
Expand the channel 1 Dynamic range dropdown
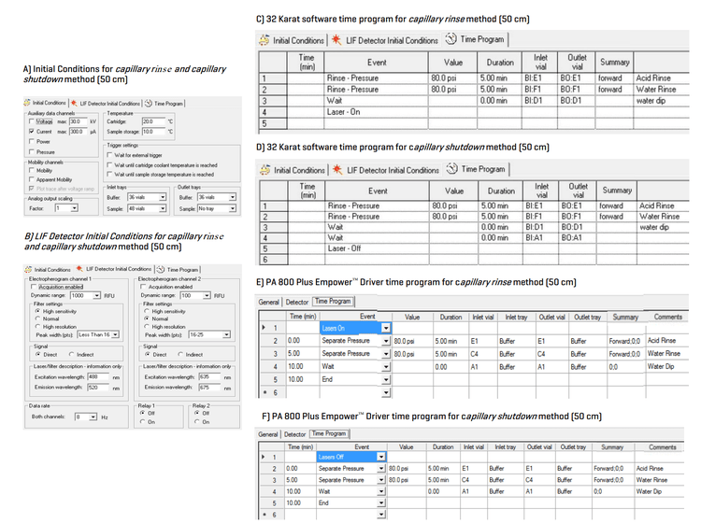[x=94, y=294]
